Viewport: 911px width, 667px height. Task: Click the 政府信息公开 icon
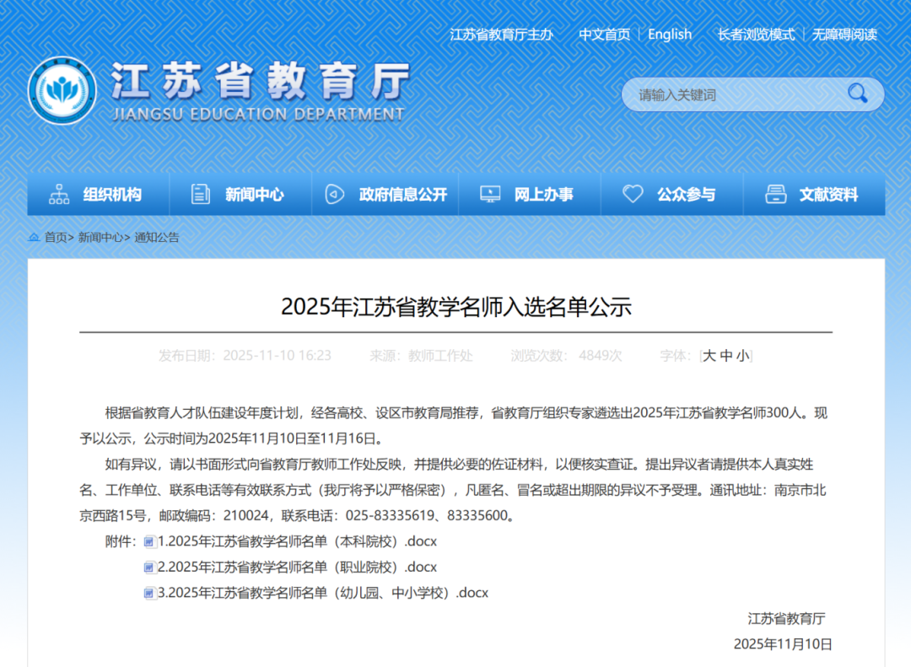[335, 195]
